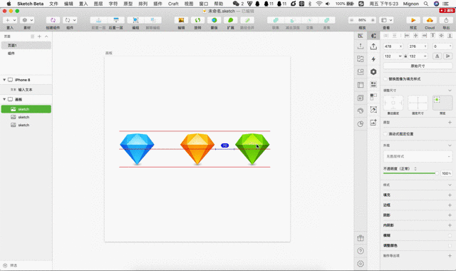The image size is (456, 271).
Task: Collapse the iPhone 8 artboard group
Action: coord(4,80)
